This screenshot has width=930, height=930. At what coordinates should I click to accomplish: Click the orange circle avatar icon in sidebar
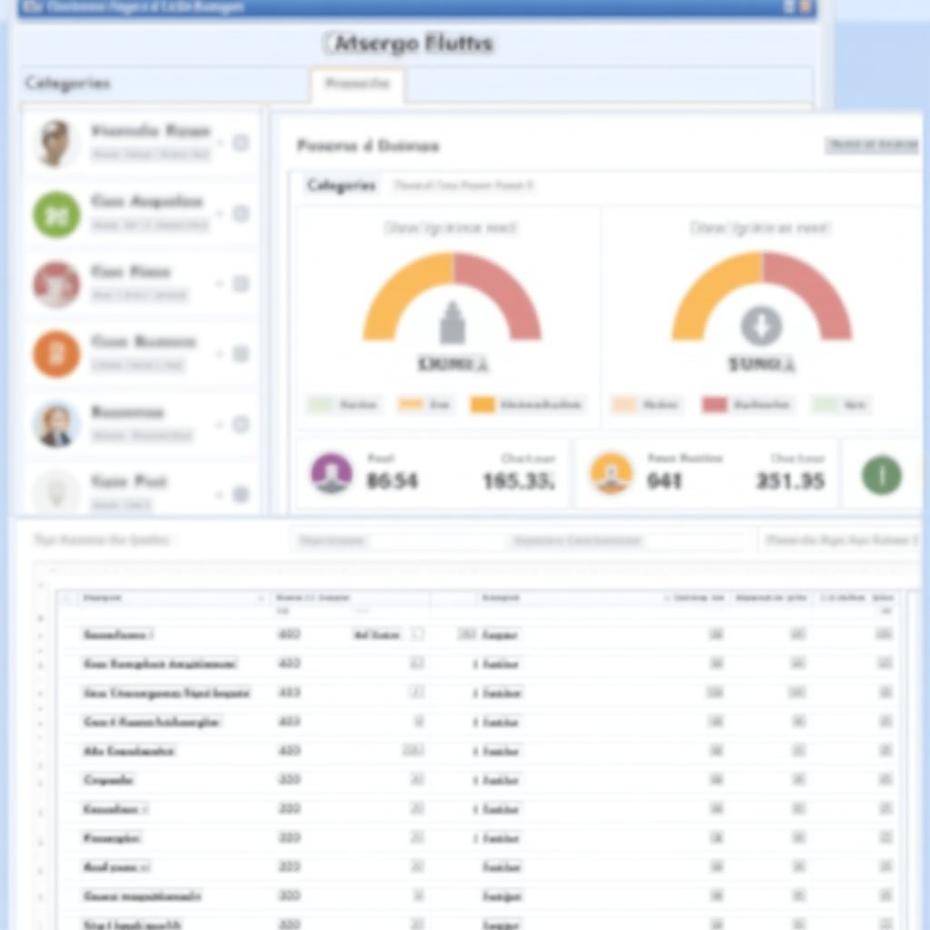tap(56, 354)
